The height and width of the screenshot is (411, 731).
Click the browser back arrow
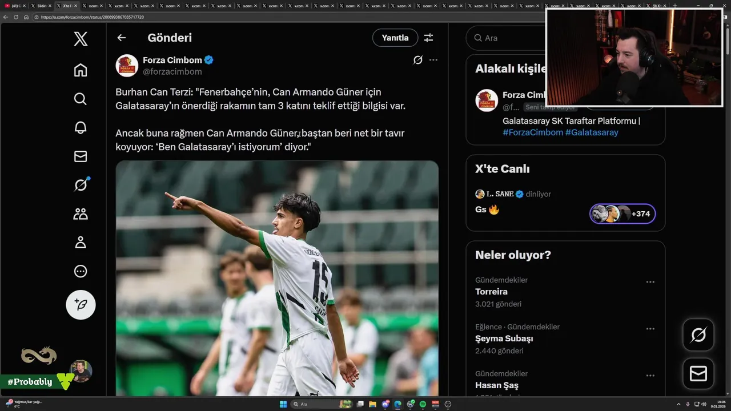(x=6, y=17)
